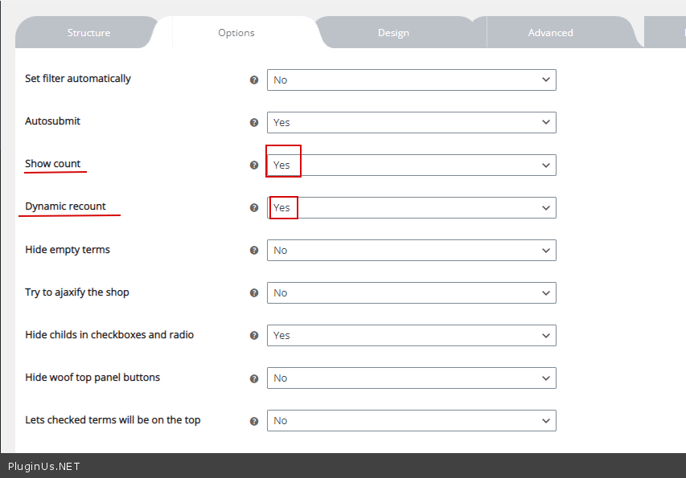Open the Hide empty terms dropdown
Screen dimensions: 686x478
coord(411,251)
